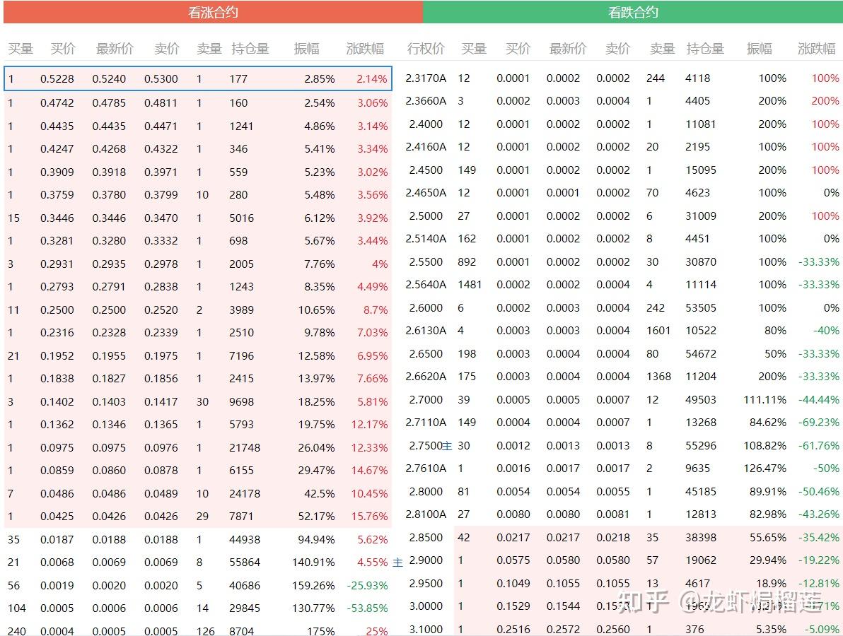Click call change value 2.14%
843x636 pixels.
coord(372,79)
